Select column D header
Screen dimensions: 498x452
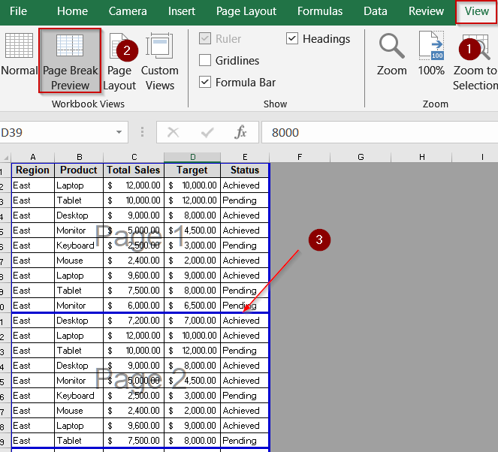coord(192,157)
